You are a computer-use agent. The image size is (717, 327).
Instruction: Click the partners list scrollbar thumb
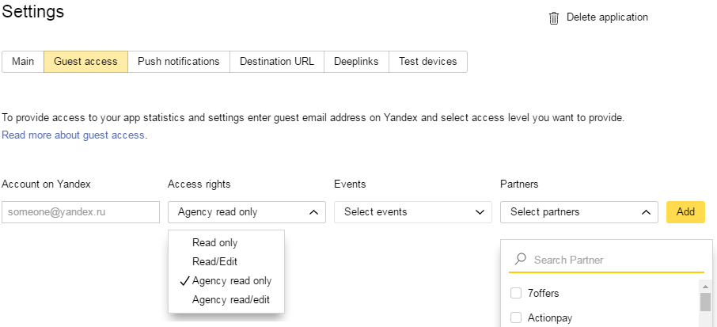click(705, 302)
